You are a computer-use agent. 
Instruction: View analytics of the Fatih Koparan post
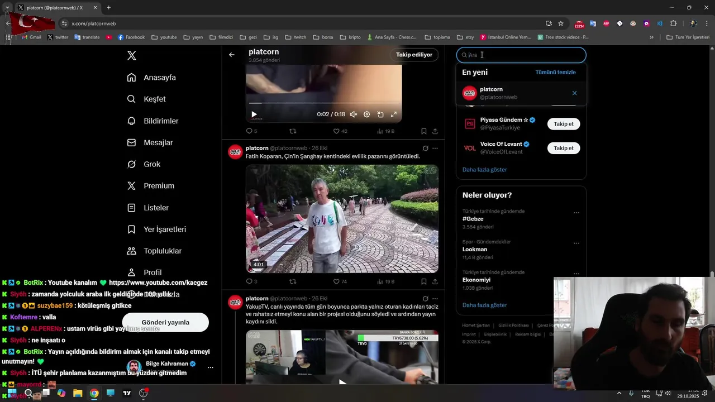[386, 281]
